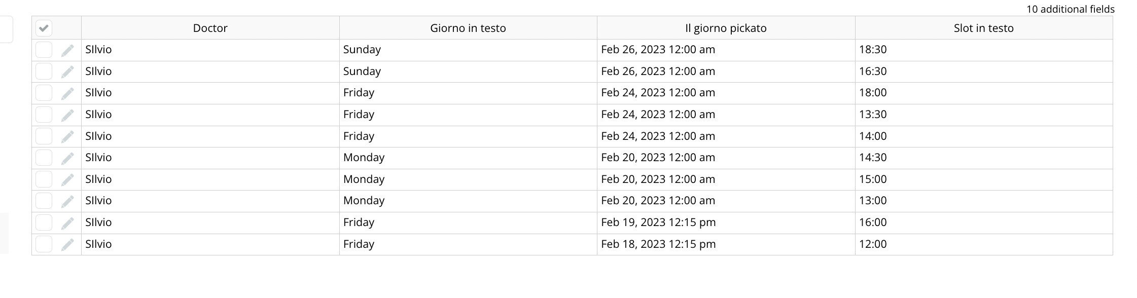
Task: Click the Slot in testo column header
Action: [984, 28]
